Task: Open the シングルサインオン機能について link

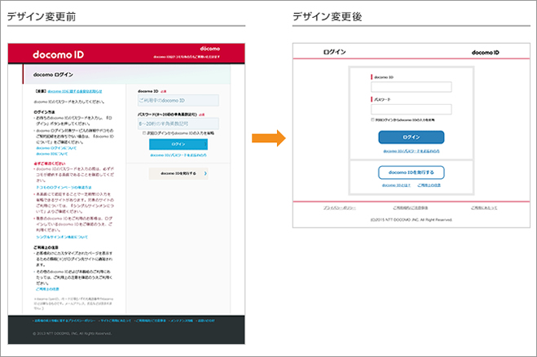Action: (62, 237)
